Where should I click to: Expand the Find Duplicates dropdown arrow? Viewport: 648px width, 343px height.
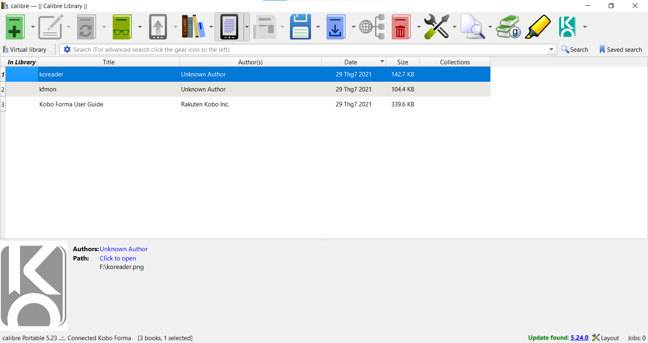point(490,27)
